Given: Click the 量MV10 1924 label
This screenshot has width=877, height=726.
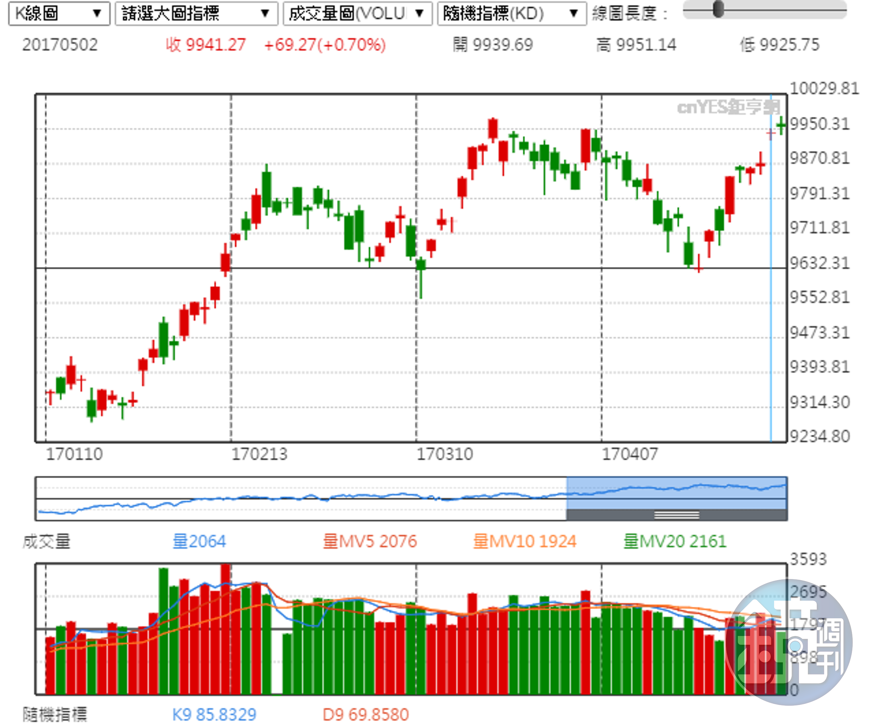Looking at the screenshot, I should coord(524,541).
